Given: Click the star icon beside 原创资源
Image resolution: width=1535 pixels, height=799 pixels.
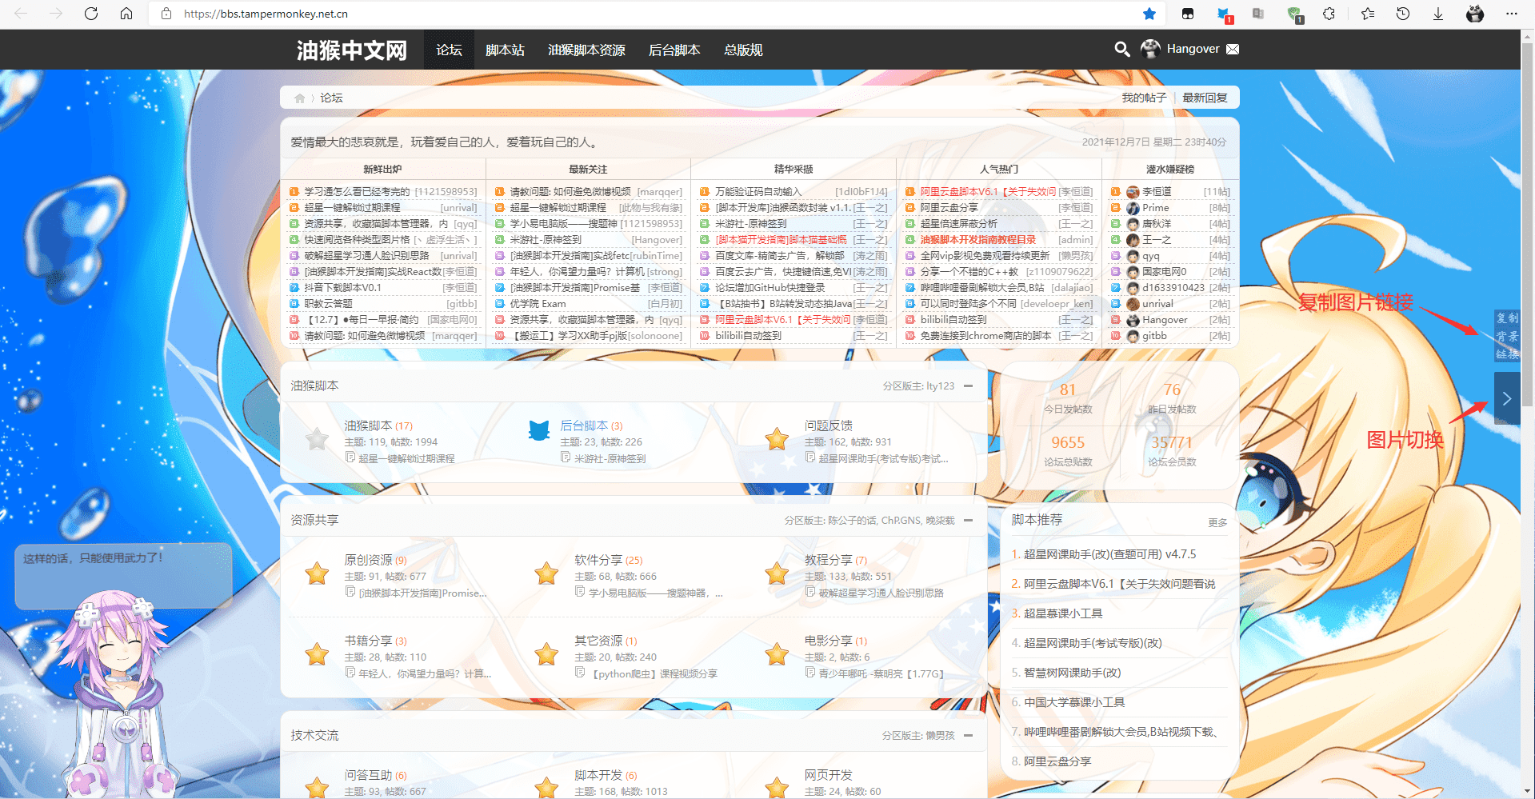Looking at the screenshot, I should click(x=317, y=573).
